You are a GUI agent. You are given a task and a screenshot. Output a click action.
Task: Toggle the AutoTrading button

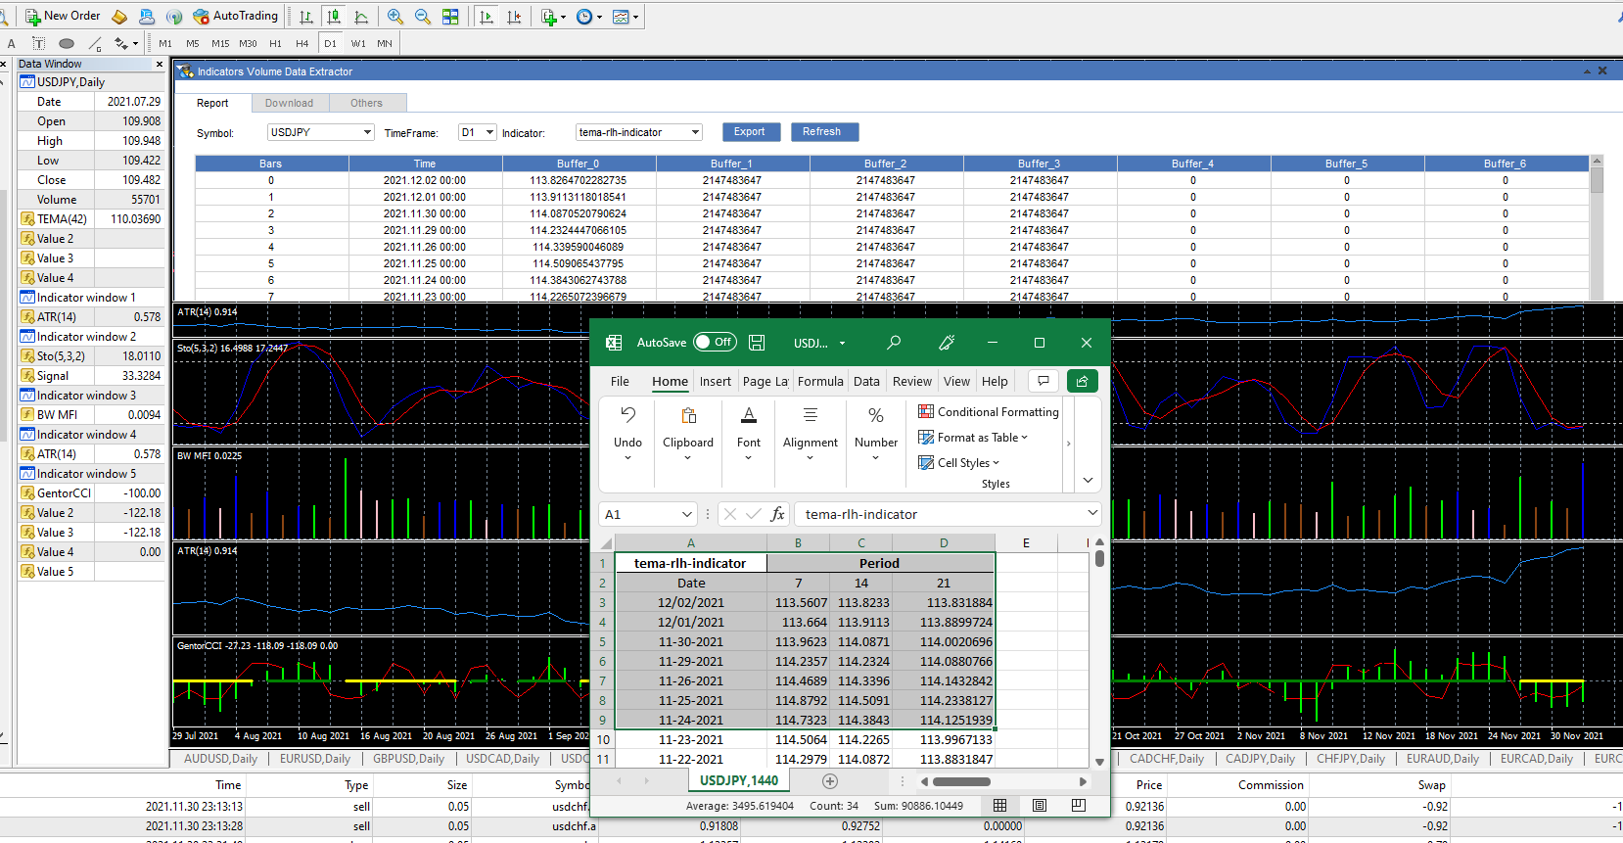coord(236,17)
